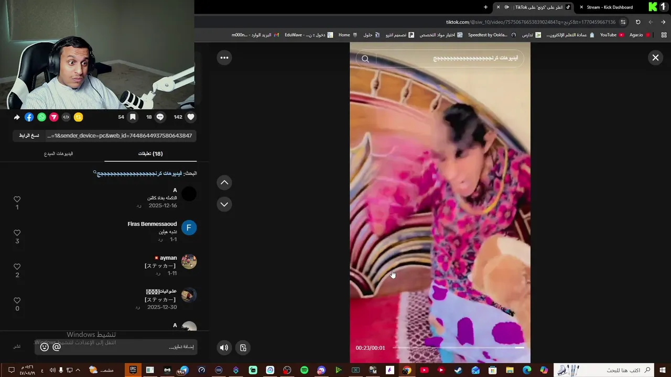Reload the page with the refresh icon
The image size is (671, 377).
pos(638,22)
